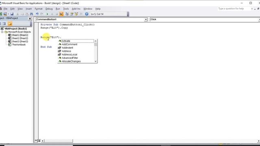Click the End Sub code line

coord(46,47)
